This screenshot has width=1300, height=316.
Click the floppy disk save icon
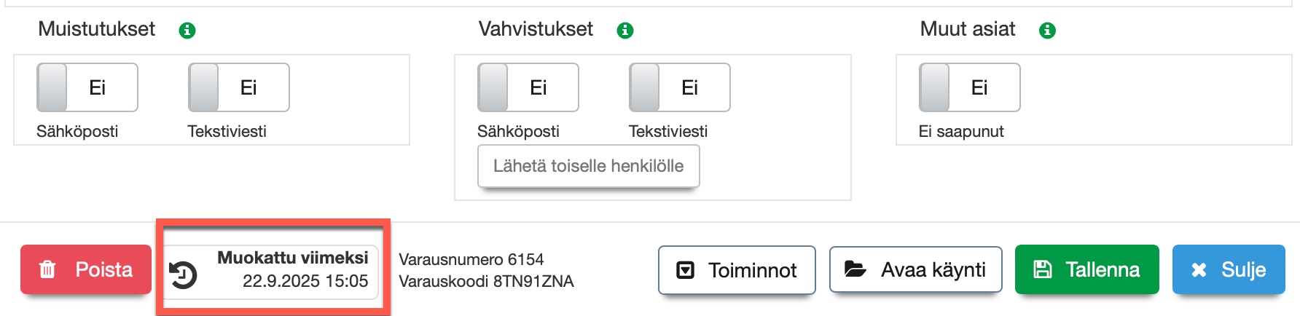pos(1043,269)
